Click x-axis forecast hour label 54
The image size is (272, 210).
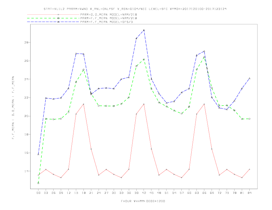point(174,193)
